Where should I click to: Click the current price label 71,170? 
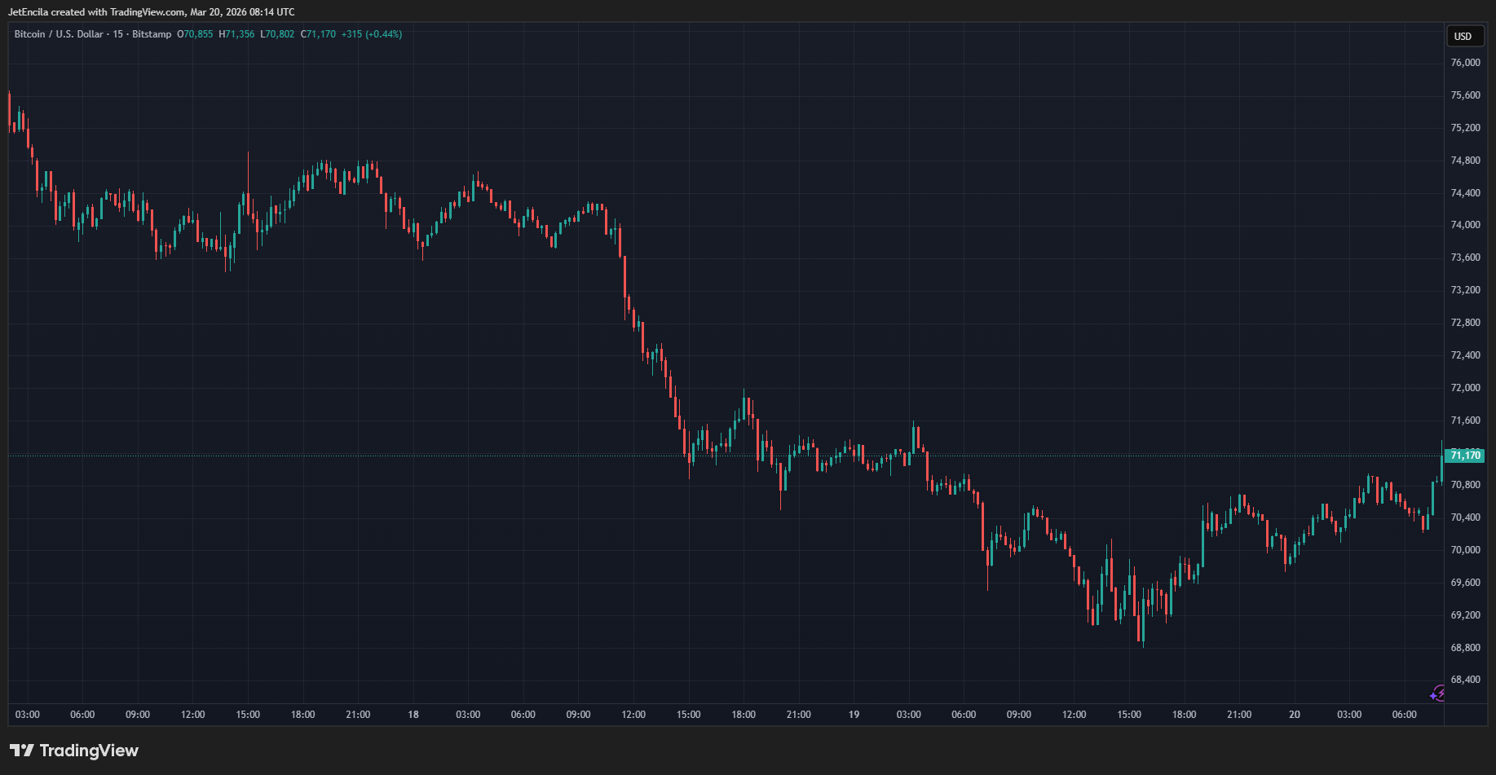(1464, 456)
